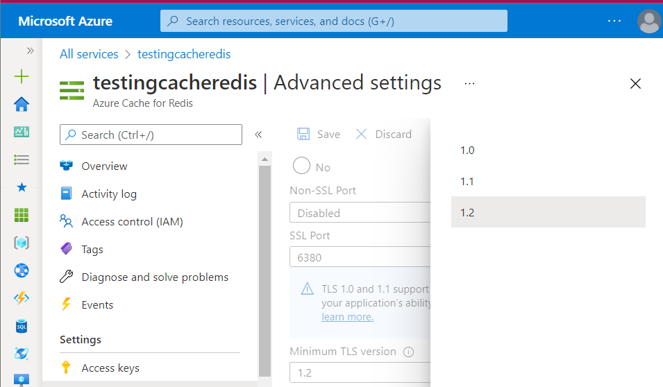Choose TLS version 1.1 option
The height and width of the screenshot is (387, 663).
[467, 182]
